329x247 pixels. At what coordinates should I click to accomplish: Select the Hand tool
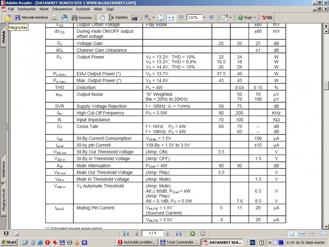pyautogui.click(x=102, y=18)
